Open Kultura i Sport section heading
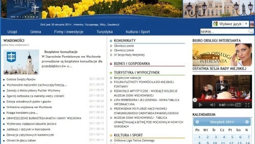Screen dimensions: 255x144 click(x=128, y=135)
